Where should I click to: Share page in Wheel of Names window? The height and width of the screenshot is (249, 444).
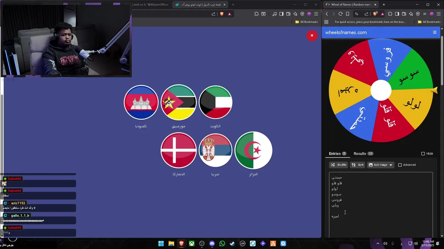point(367,14)
